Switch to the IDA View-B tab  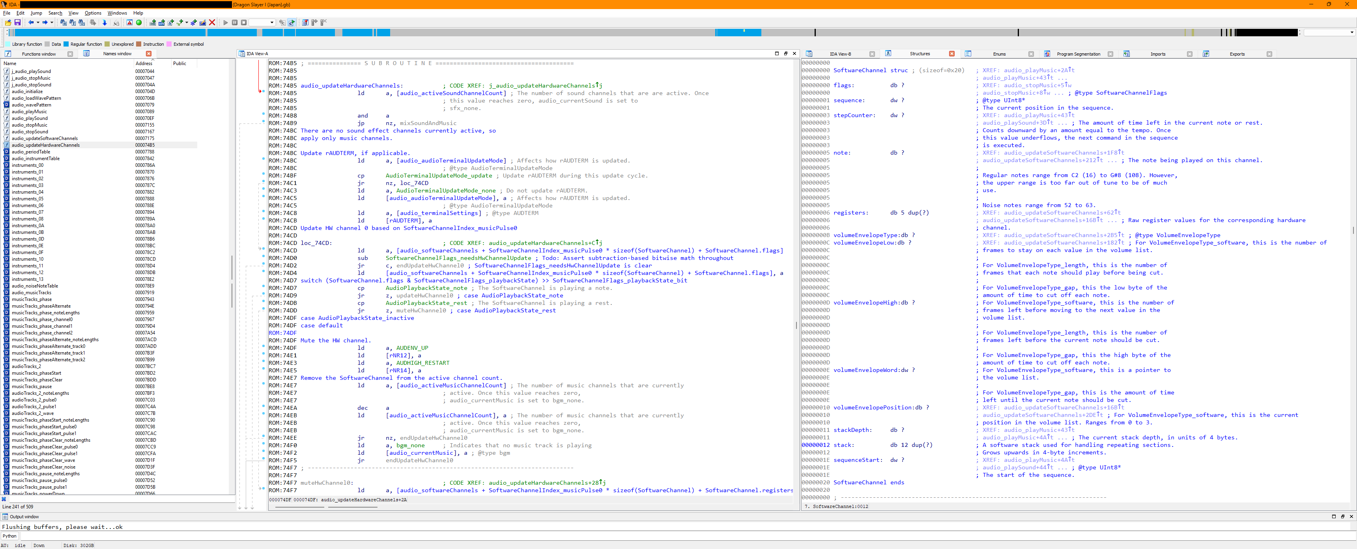click(x=840, y=54)
